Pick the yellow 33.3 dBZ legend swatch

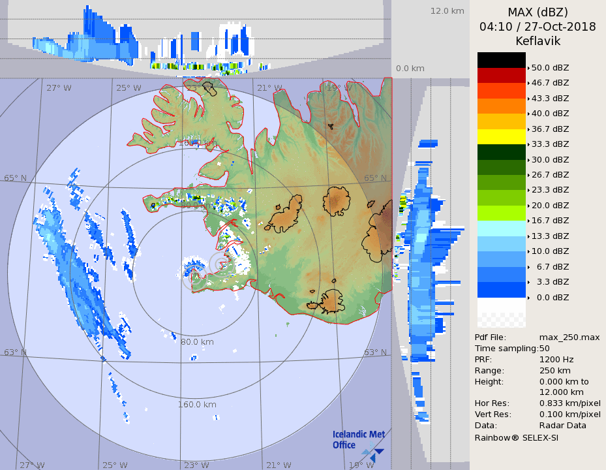pos(501,136)
